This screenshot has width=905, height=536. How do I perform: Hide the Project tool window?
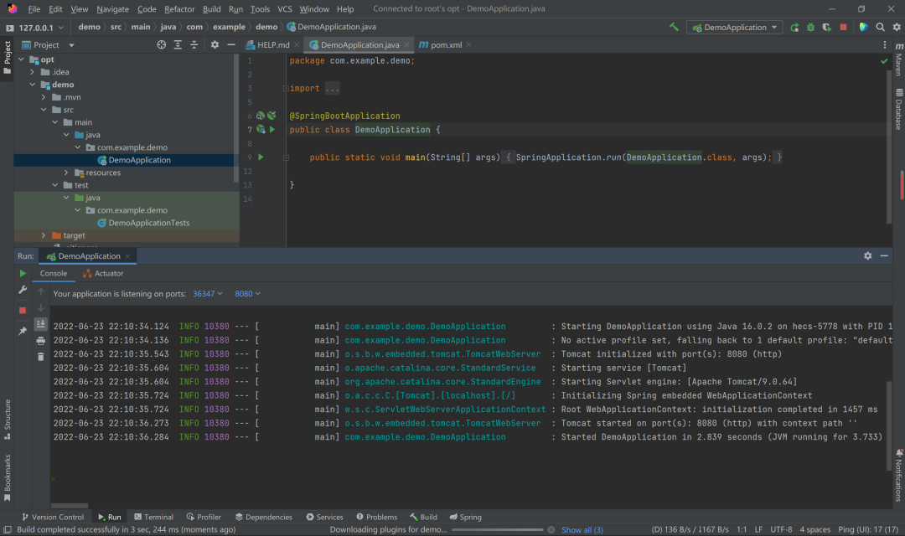coord(231,45)
